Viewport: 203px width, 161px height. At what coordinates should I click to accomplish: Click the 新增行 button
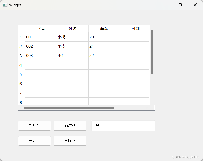click(34, 125)
